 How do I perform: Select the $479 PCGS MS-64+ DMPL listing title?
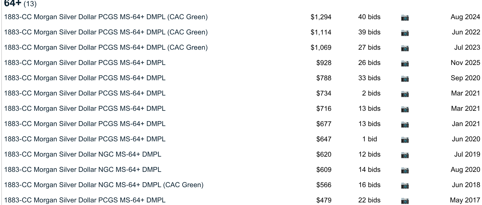coord(85,200)
